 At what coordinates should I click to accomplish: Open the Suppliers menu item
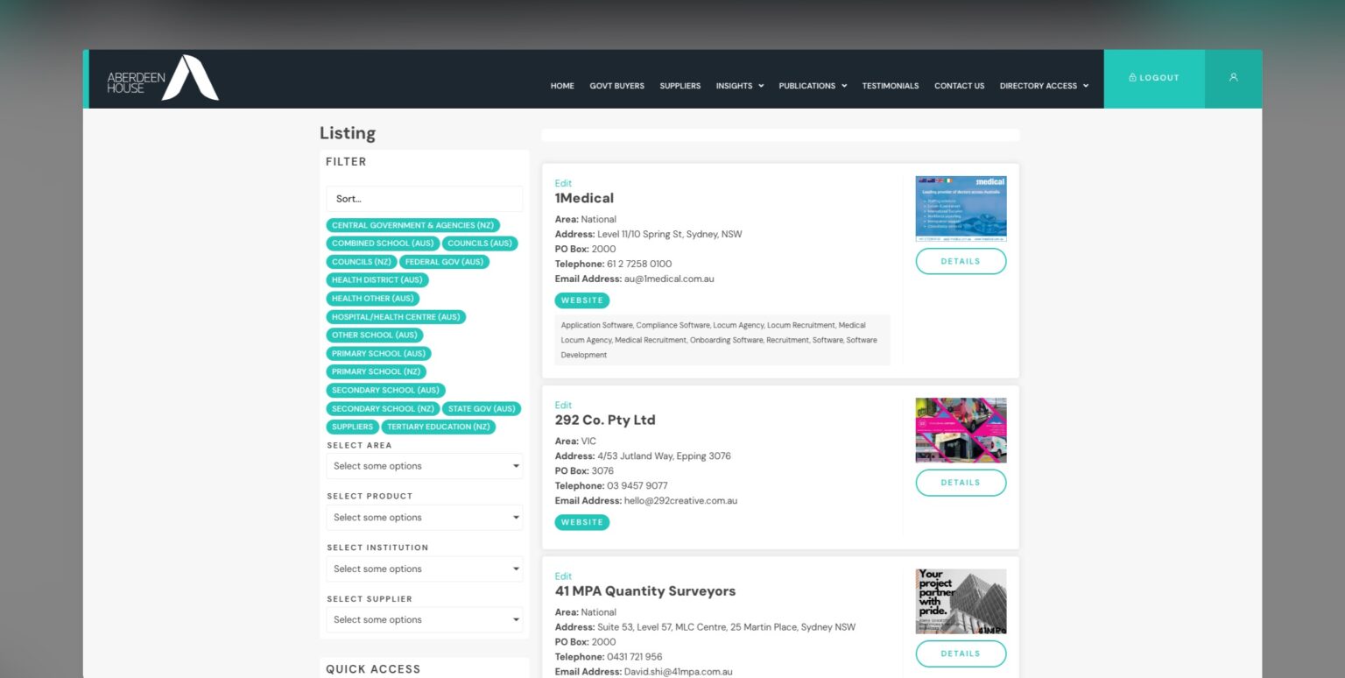(680, 86)
